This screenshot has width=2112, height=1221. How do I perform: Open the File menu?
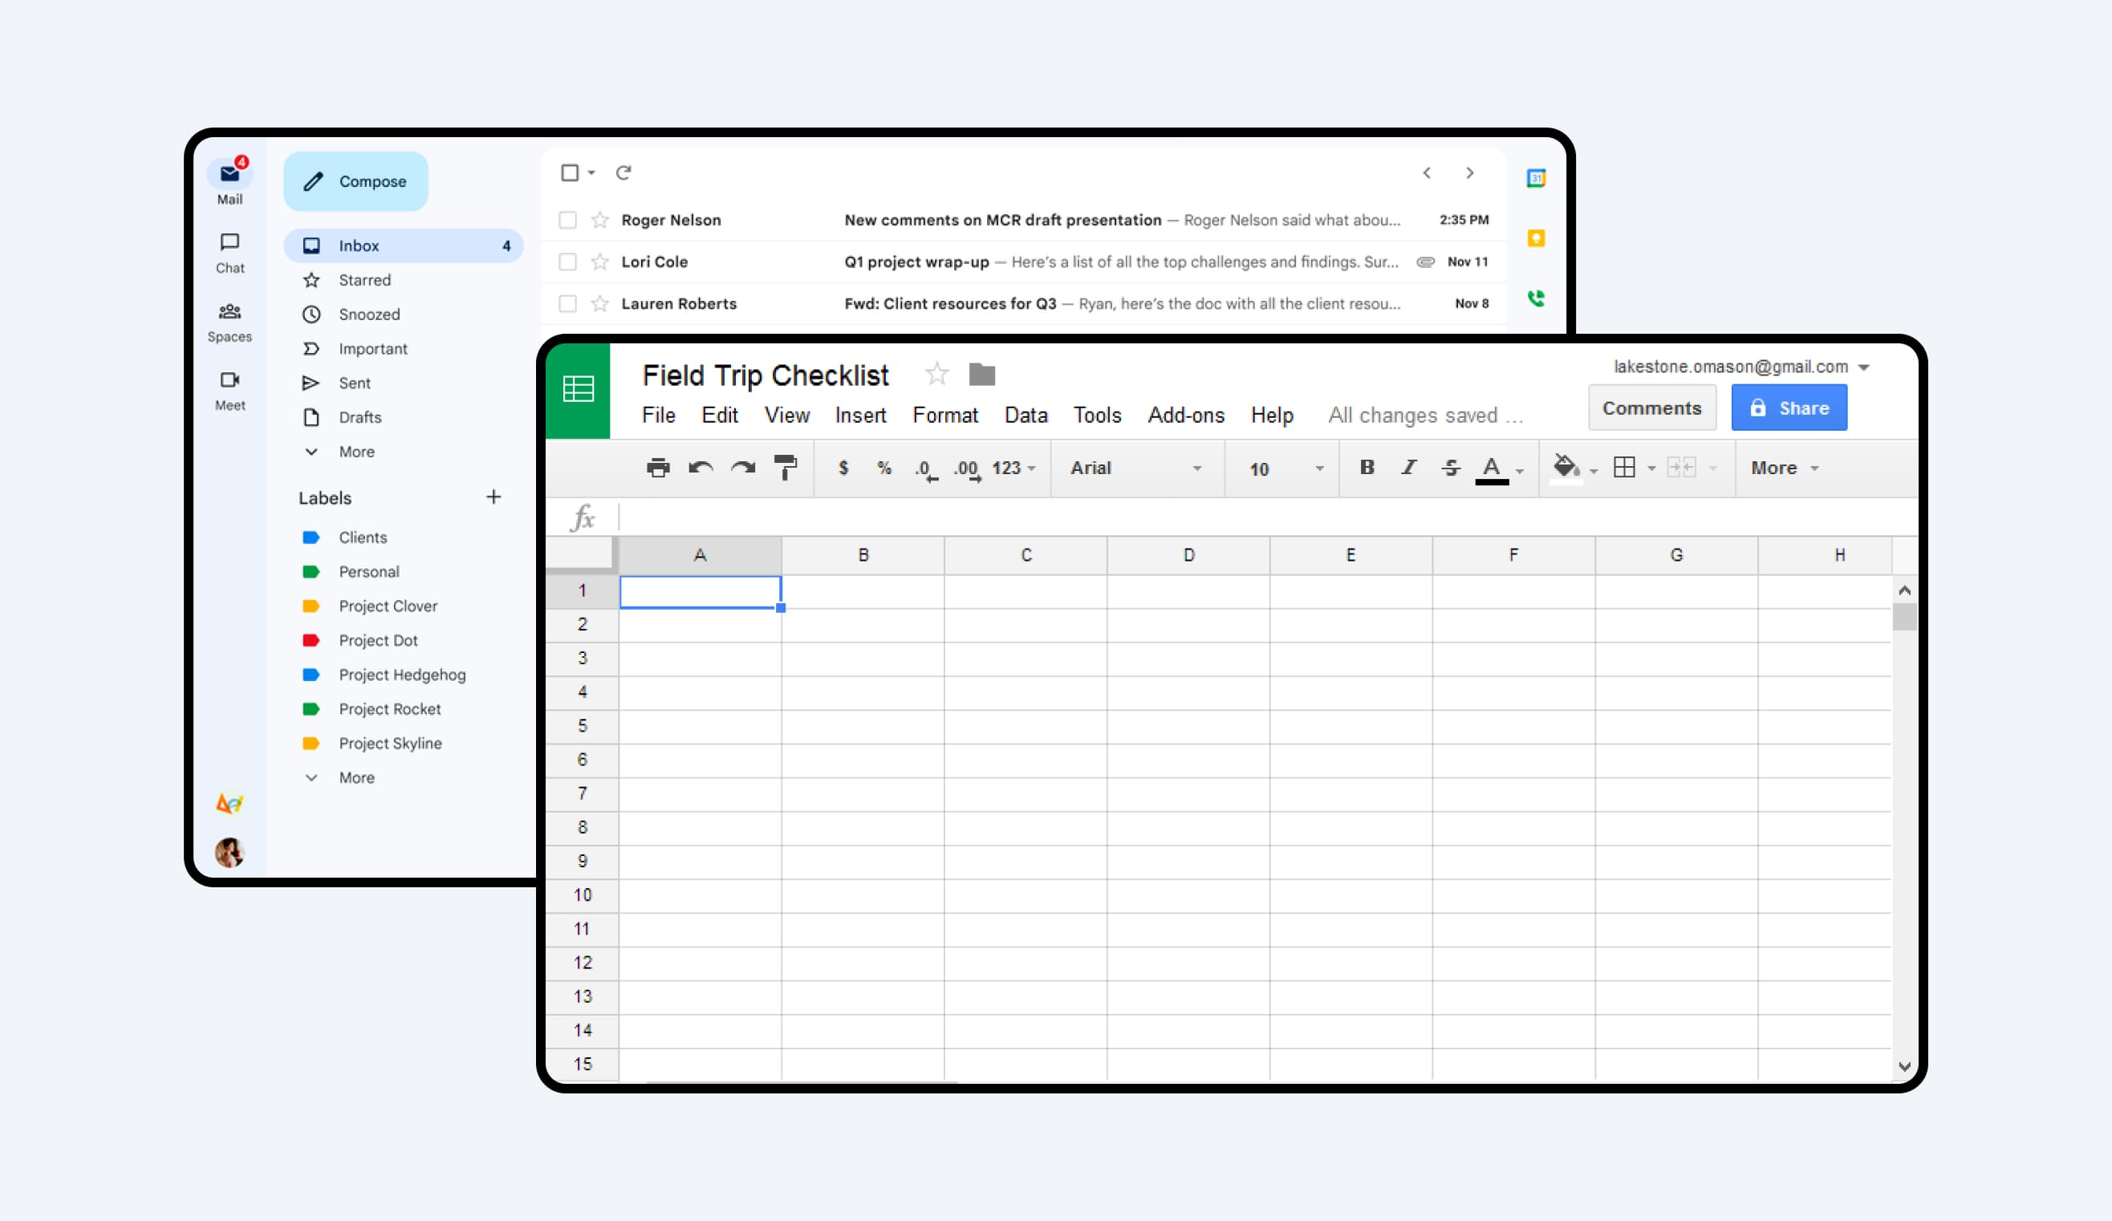[659, 416]
